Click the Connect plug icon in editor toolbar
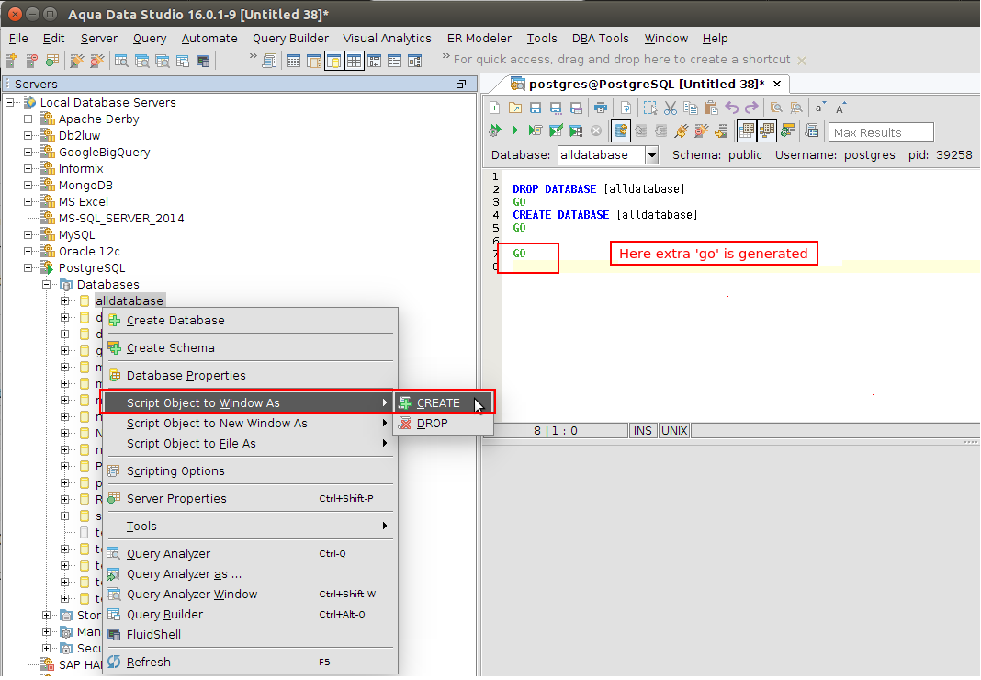Viewport: 981px width, 680px height. [681, 130]
